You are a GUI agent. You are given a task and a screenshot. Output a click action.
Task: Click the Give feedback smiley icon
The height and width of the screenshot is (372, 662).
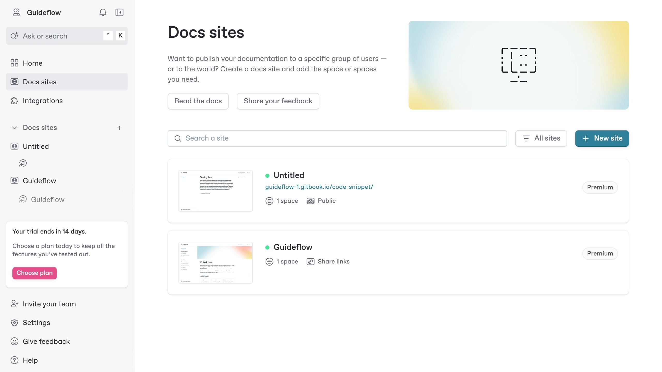14,341
